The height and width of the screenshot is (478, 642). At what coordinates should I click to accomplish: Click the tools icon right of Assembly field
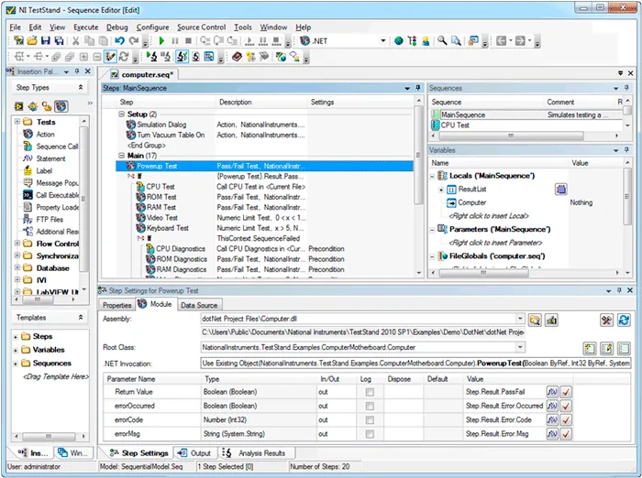coord(606,320)
